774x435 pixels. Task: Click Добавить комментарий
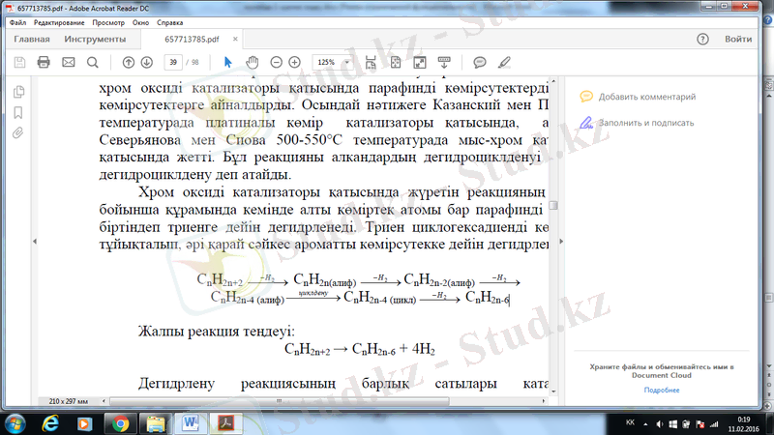(x=646, y=97)
